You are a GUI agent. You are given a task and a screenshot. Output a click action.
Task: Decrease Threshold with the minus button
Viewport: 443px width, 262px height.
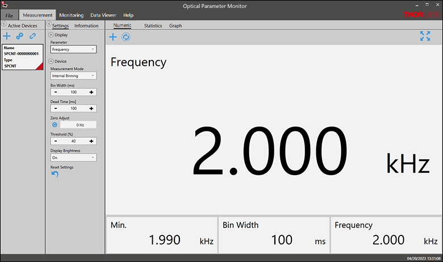(x=55, y=141)
